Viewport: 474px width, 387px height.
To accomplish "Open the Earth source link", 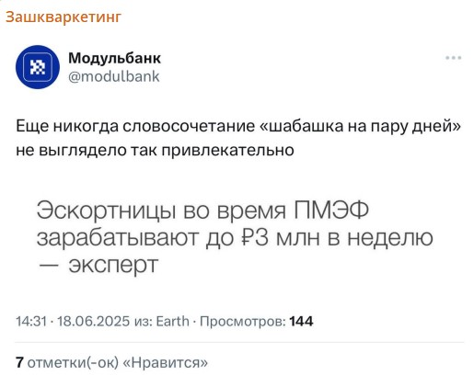I will click(x=173, y=322).
